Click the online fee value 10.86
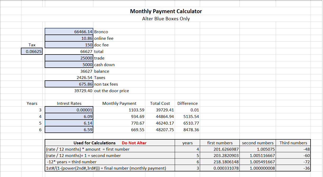This screenshot has height=177, width=323. pos(69,38)
